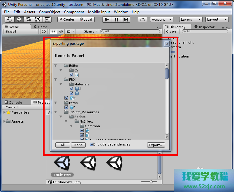Uncheck the item under Fstah folder
This screenshot has height=192, width=234.
[66, 107]
